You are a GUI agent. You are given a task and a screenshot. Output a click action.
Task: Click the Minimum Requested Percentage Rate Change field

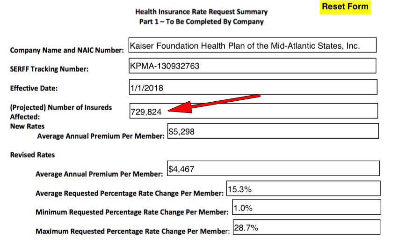tap(306, 208)
